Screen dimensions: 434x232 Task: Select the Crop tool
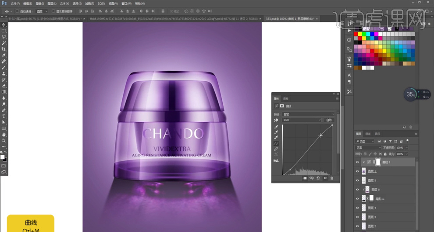click(4, 49)
